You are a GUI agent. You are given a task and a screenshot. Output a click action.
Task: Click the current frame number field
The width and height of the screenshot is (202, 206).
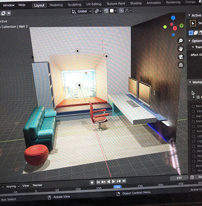click(x=179, y=178)
